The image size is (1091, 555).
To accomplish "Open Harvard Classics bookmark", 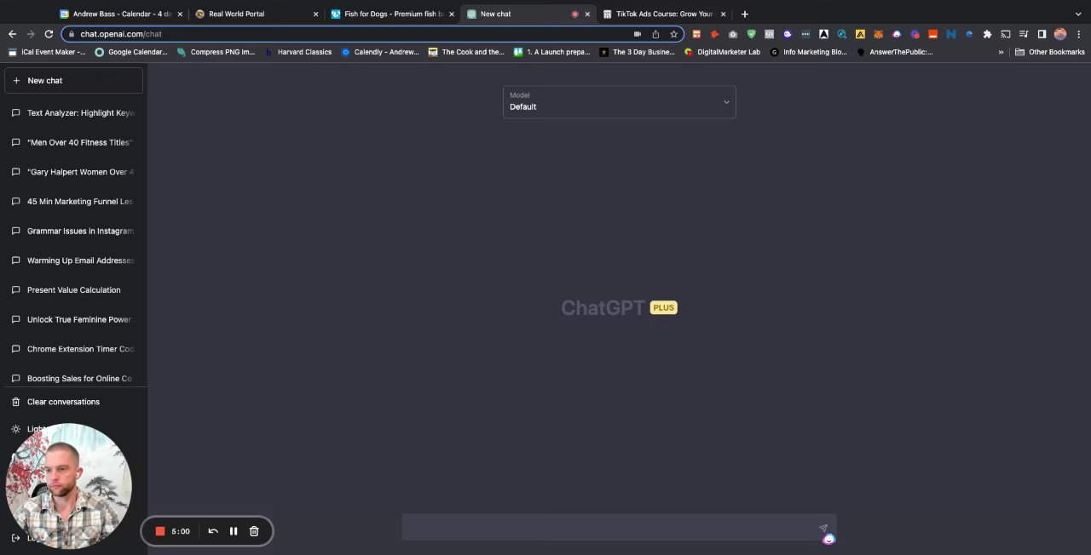I will pos(298,52).
